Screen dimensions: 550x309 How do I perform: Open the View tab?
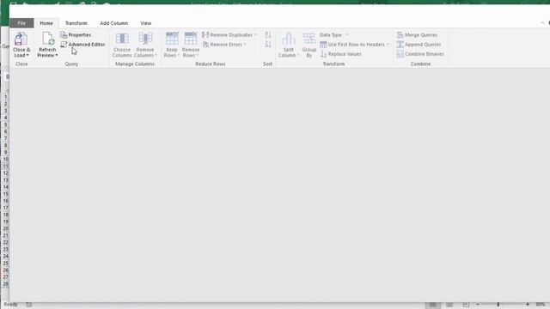click(146, 23)
